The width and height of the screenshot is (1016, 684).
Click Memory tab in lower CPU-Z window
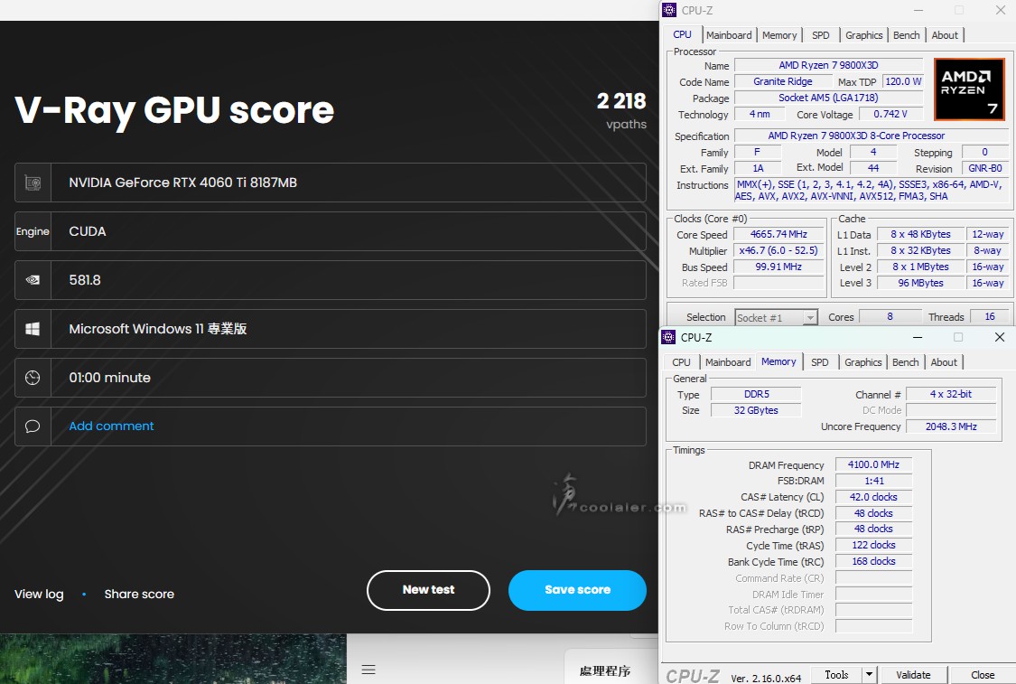[778, 361]
